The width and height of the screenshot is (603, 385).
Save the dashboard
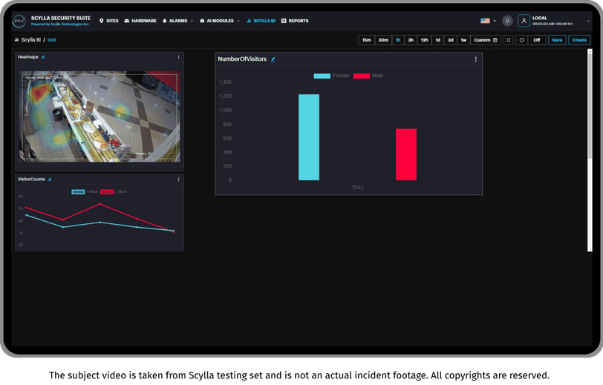(557, 40)
